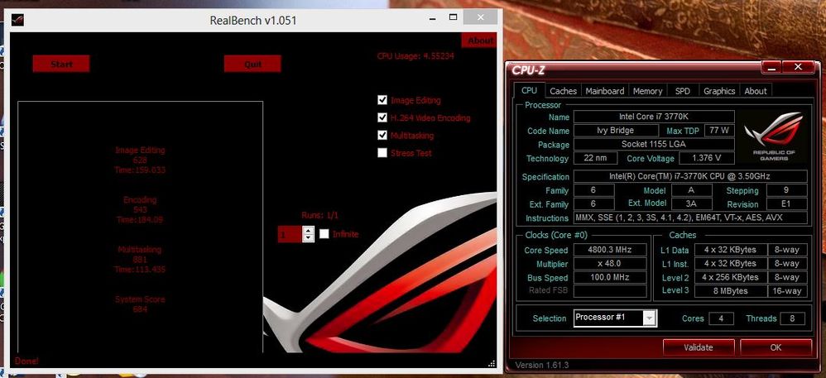Open the Memory tab in CPU-Z
The image size is (826, 378).
click(647, 91)
